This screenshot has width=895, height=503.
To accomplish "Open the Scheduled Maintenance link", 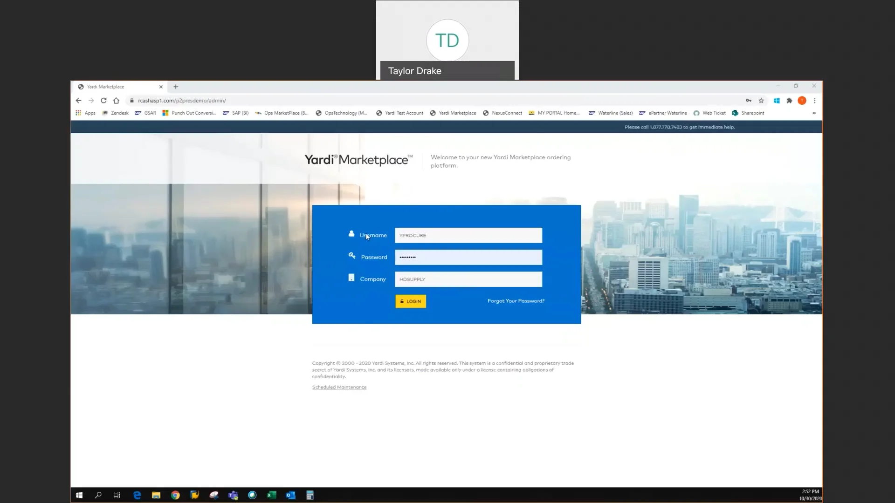I will pos(339,387).
